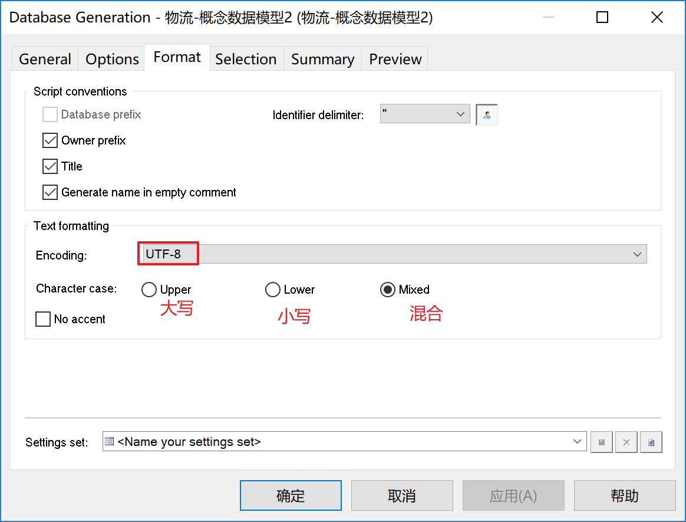Open the Summary tab

click(x=323, y=59)
